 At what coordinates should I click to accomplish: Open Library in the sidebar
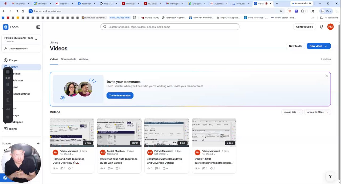click(x=21, y=67)
